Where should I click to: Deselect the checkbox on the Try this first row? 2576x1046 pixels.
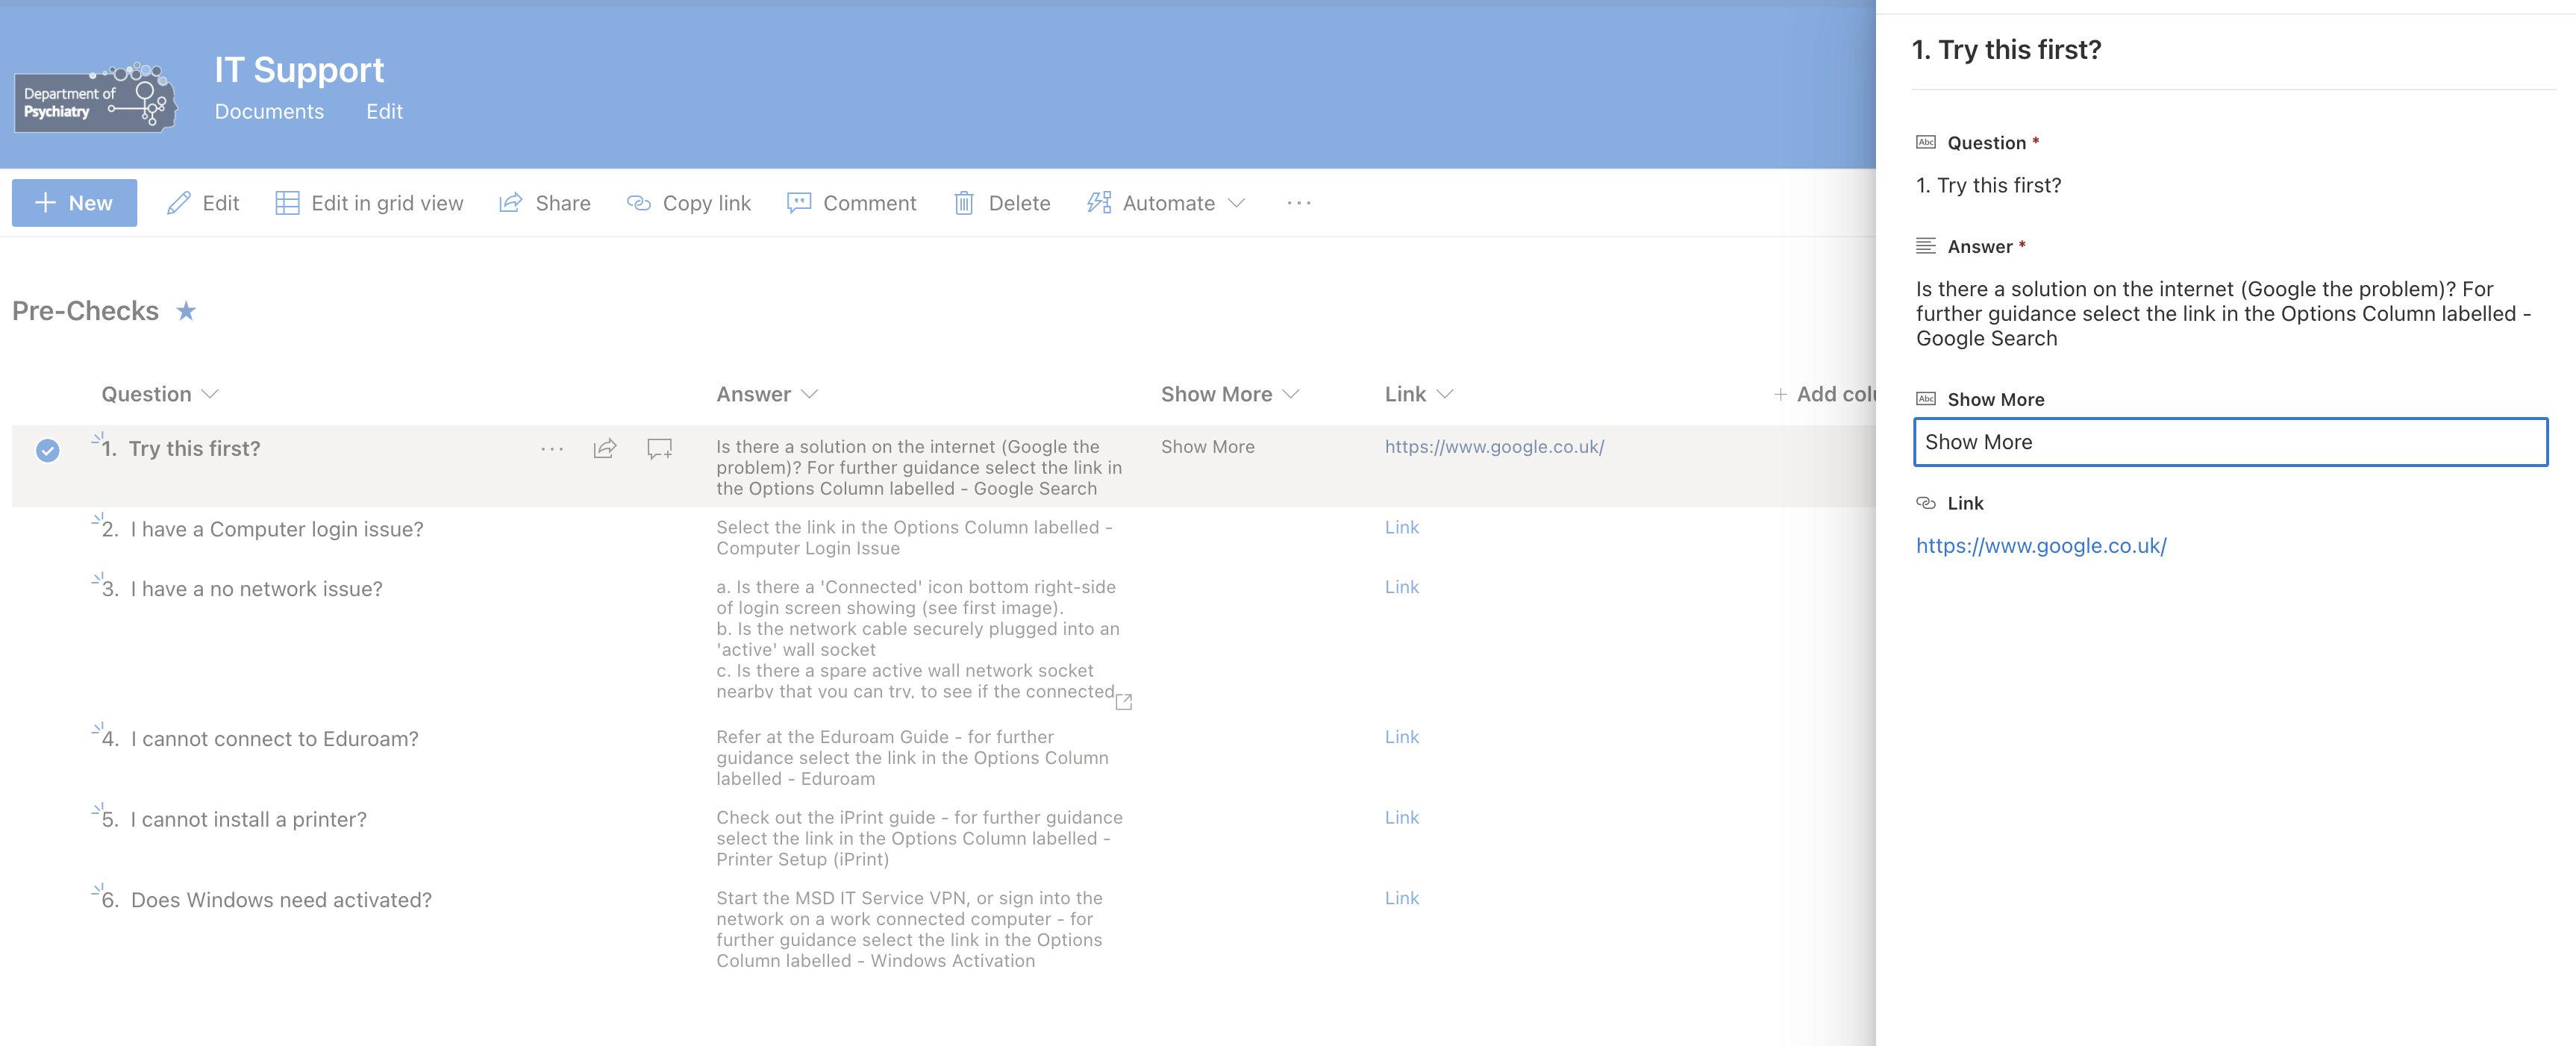coord(46,451)
